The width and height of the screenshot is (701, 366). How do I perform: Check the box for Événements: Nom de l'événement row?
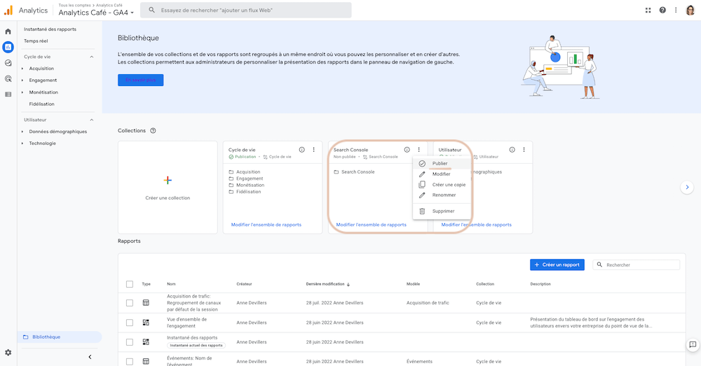click(130, 362)
